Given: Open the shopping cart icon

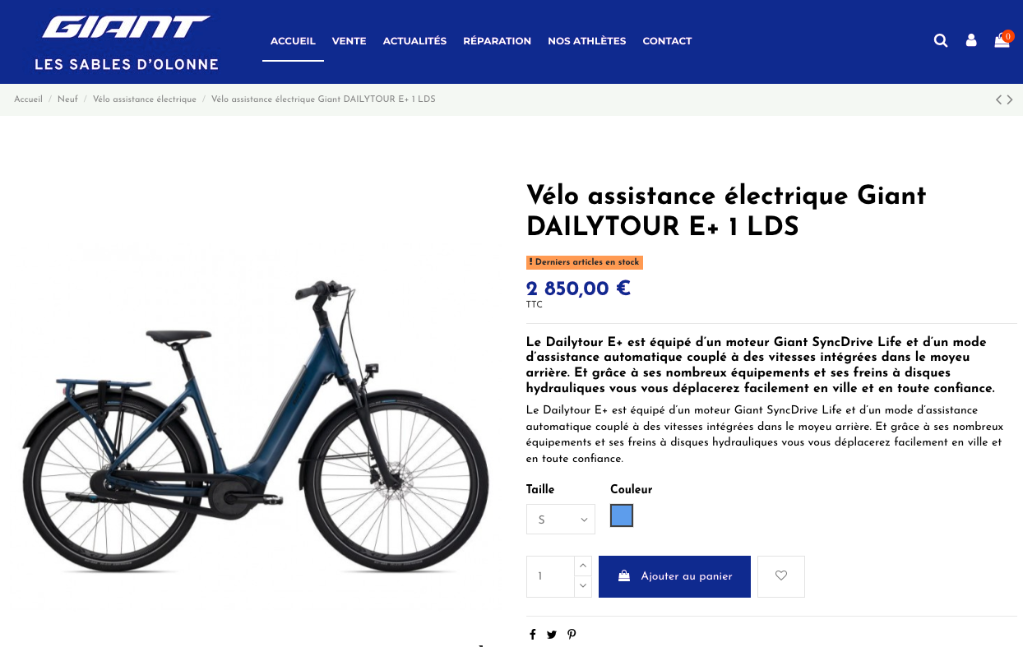Looking at the screenshot, I should [1002, 40].
